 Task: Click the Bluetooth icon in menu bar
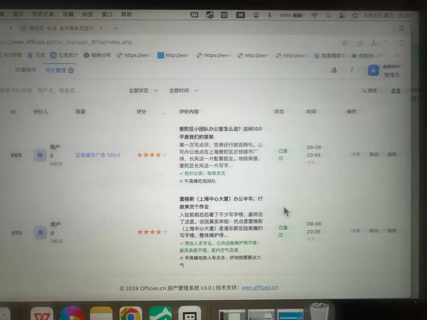coord(269,15)
